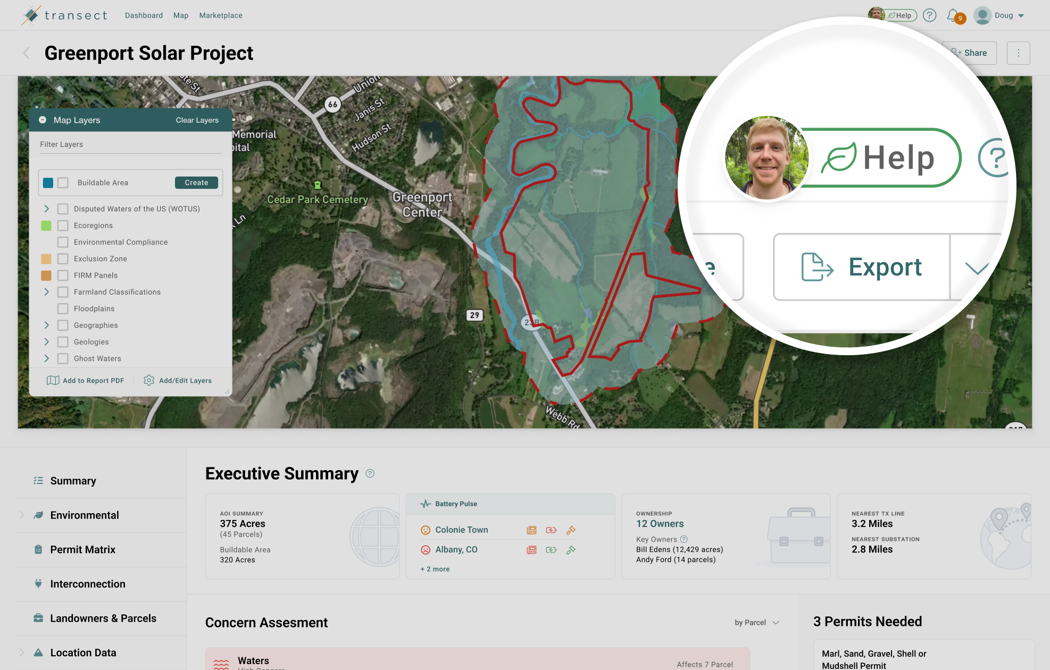This screenshot has width=1050, height=670.
Task: Expand the Farmland Classifications layer
Action: coord(46,292)
